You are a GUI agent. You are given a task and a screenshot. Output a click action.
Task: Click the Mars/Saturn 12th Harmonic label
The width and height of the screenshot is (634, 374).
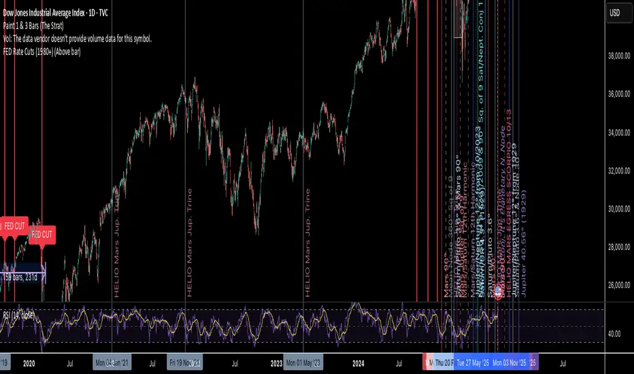point(473,229)
